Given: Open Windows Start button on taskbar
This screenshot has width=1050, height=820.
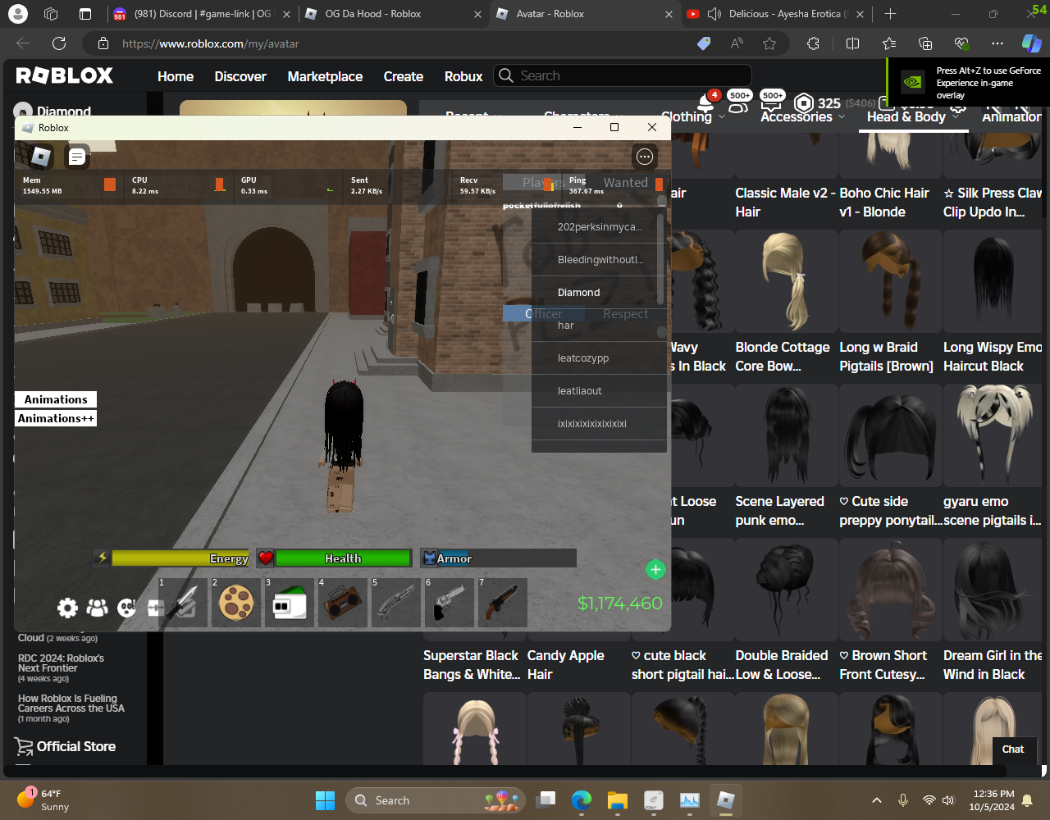Looking at the screenshot, I should coord(325,800).
